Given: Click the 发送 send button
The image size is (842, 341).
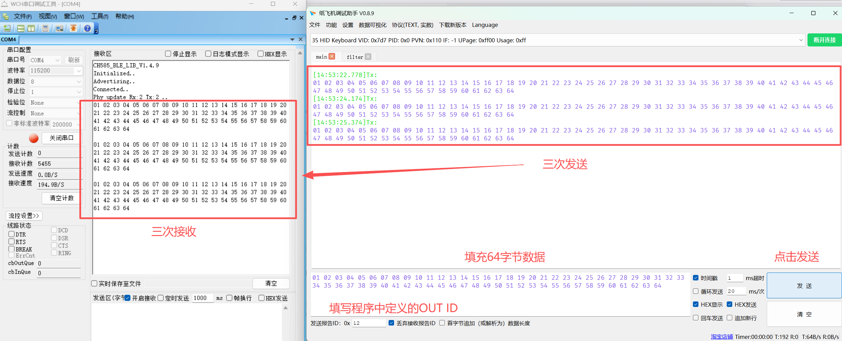Looking at the screenshot, I should (x=804, y=286).
